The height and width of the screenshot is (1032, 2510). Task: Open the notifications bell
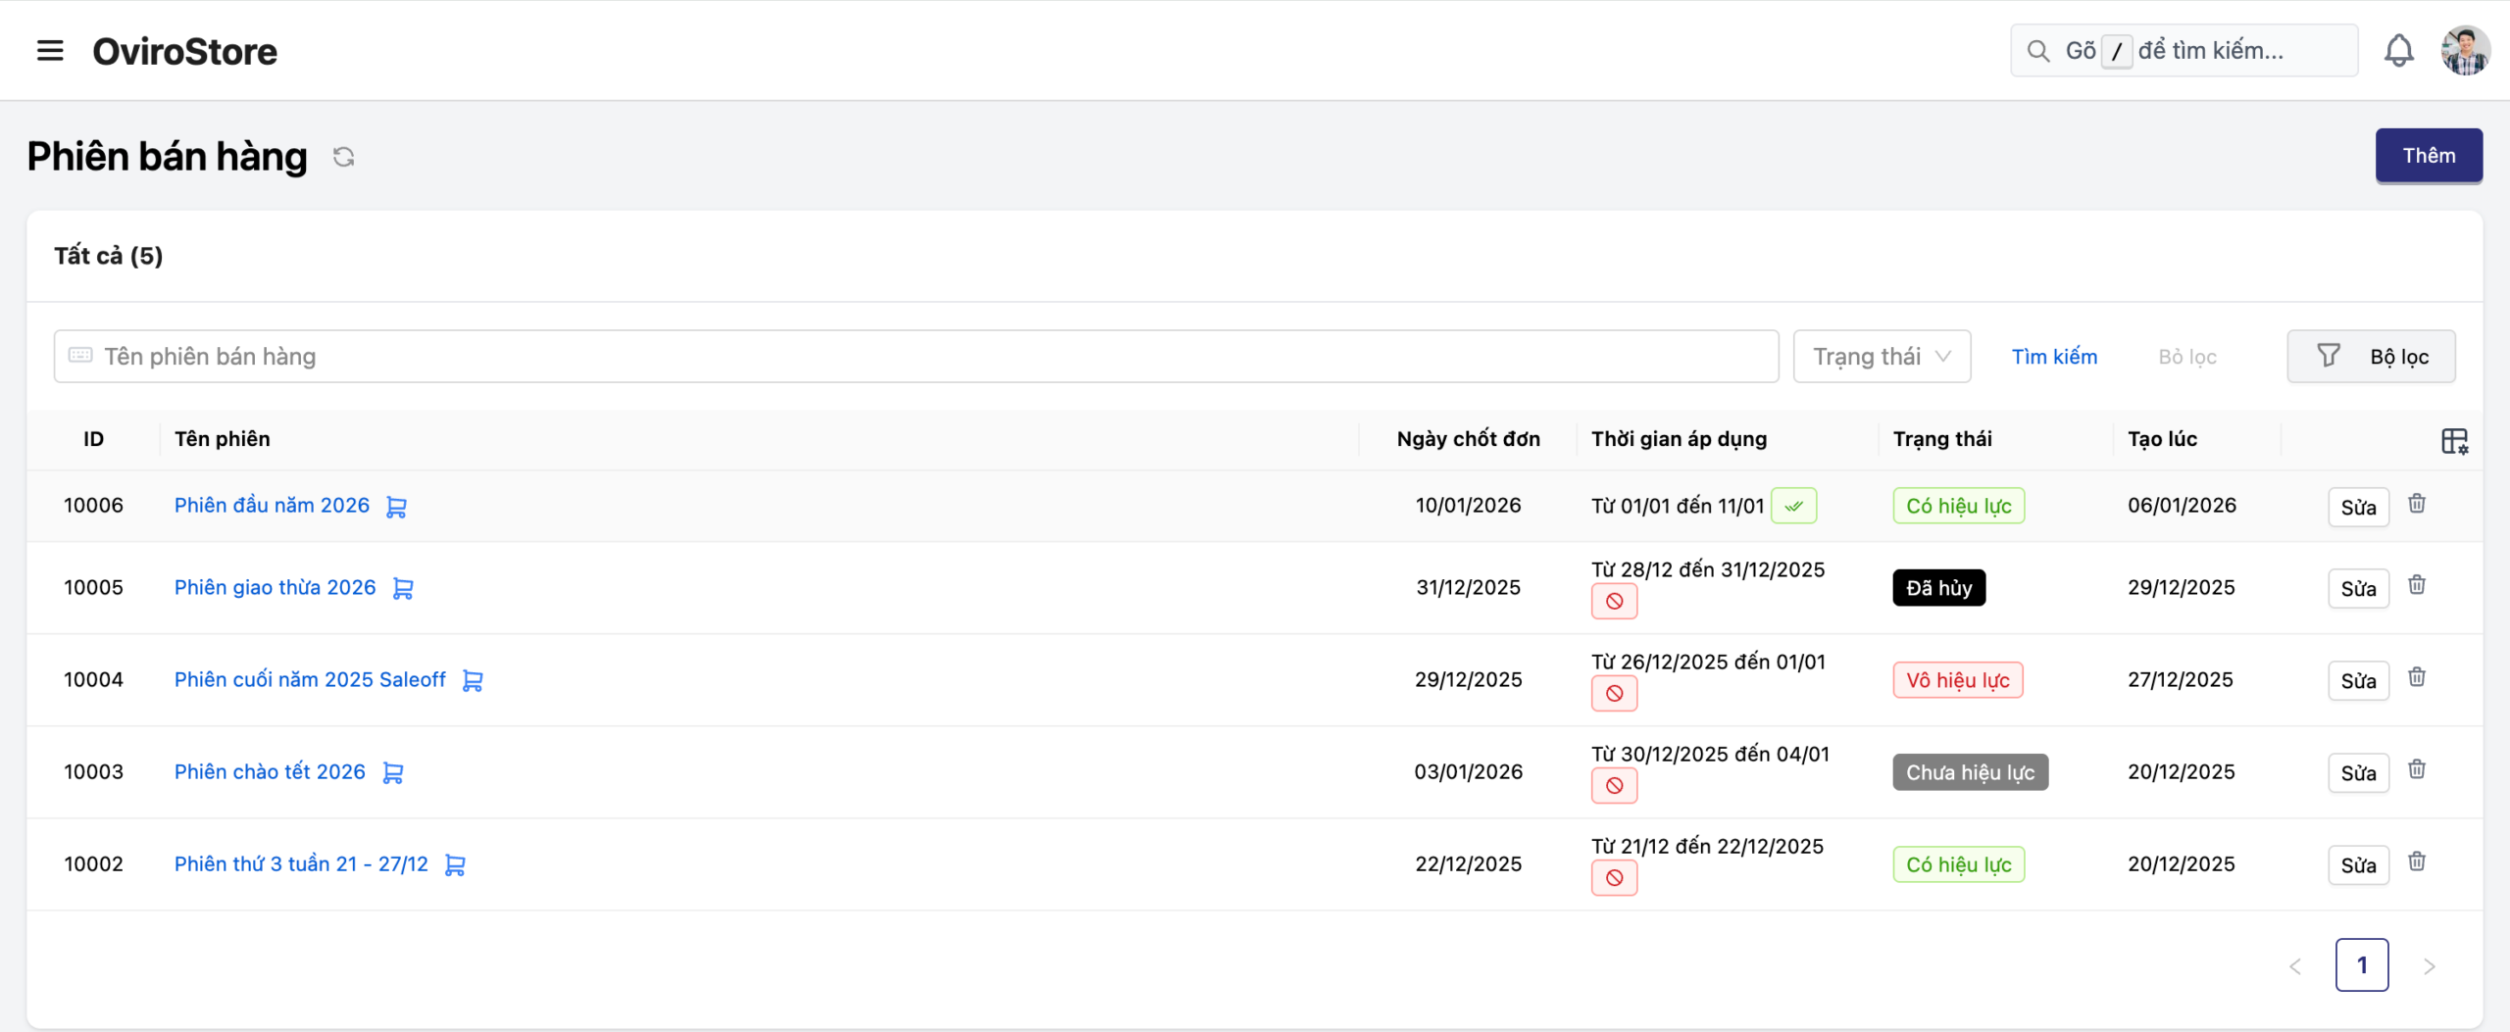2398,51
